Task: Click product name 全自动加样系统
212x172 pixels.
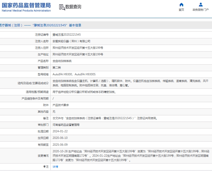Action: (x=62, y=61)
